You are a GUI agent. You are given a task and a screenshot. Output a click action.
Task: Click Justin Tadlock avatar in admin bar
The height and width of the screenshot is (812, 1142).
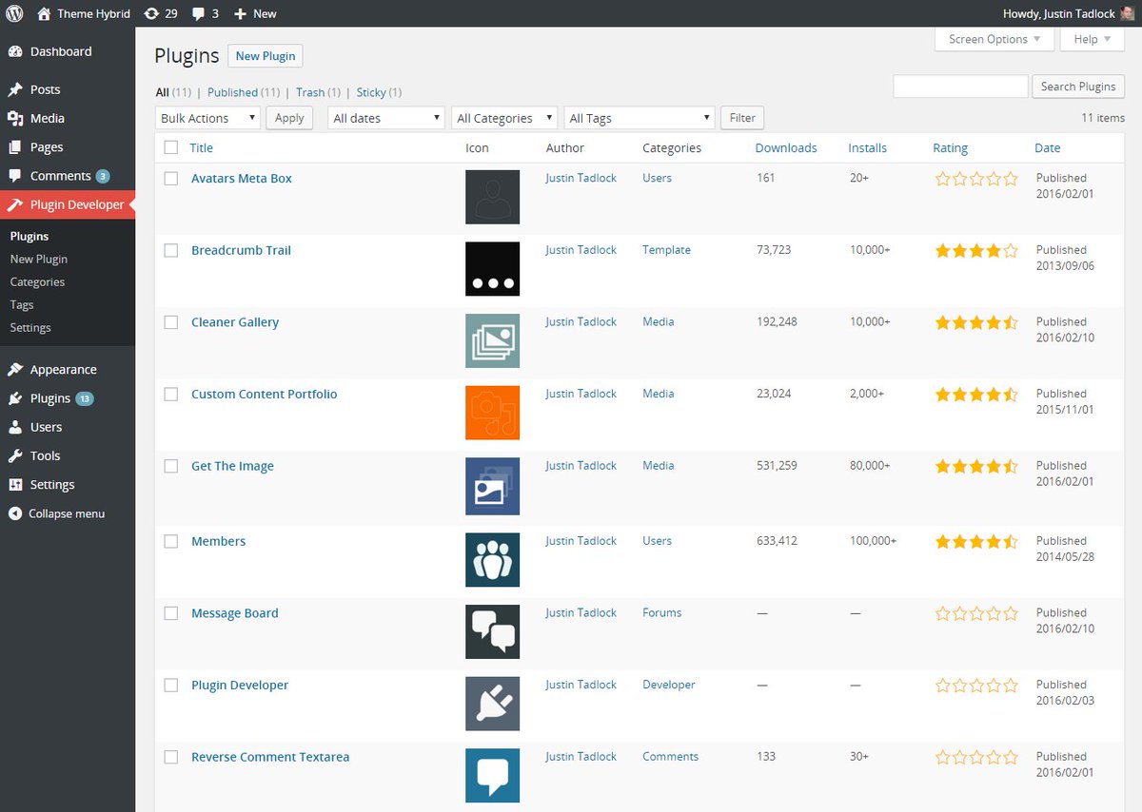1128,13
